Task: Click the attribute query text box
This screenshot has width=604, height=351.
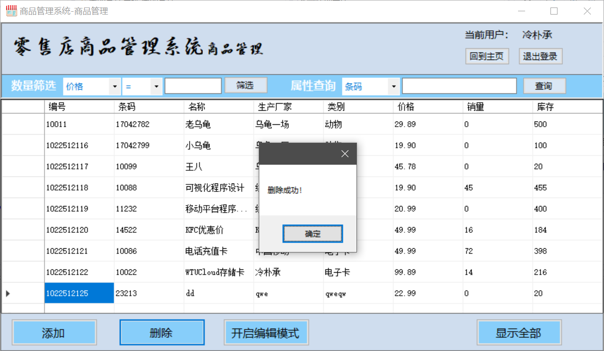Action: [x=459, y=86]
